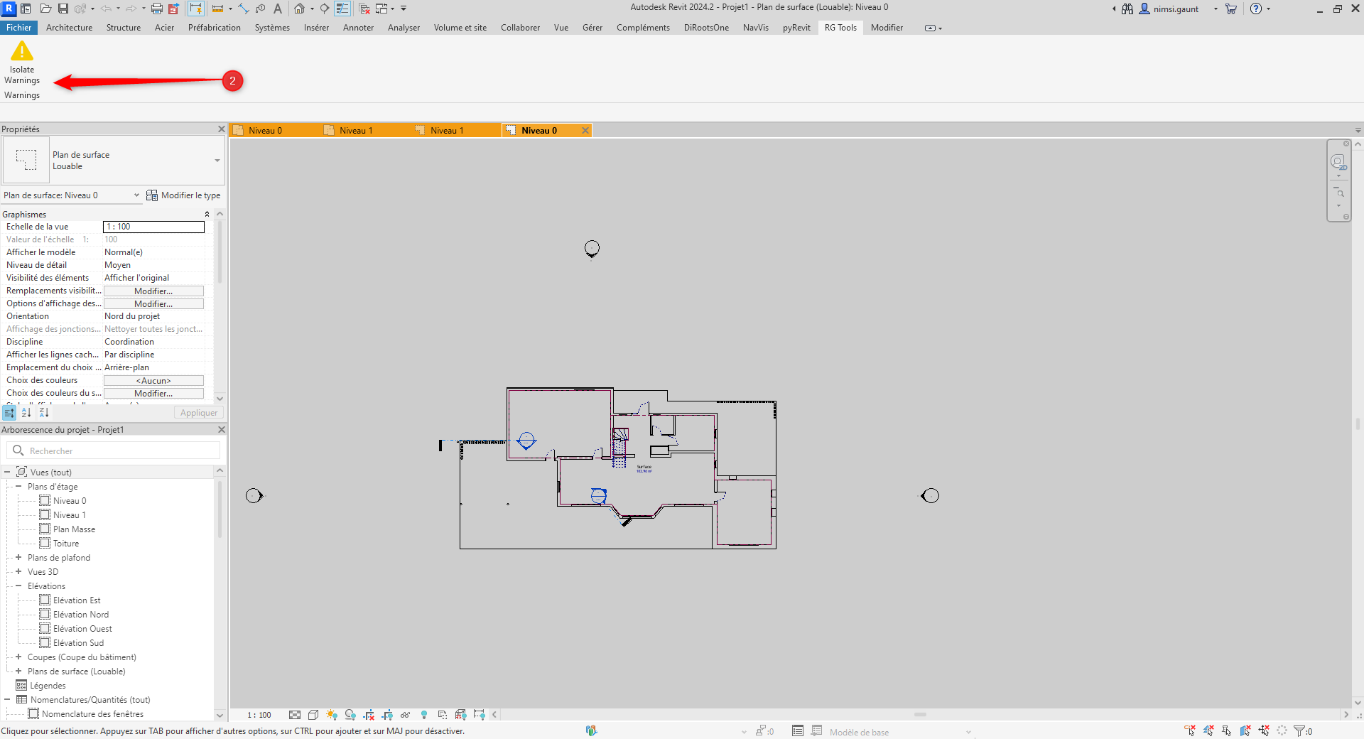Select Elévation Nord in the project browser
Screen dimensions: 1364x739
(x=81, y=615)
